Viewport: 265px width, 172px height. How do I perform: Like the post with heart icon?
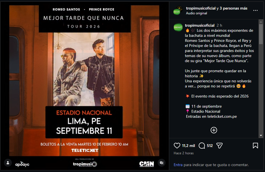coord(177,146)
